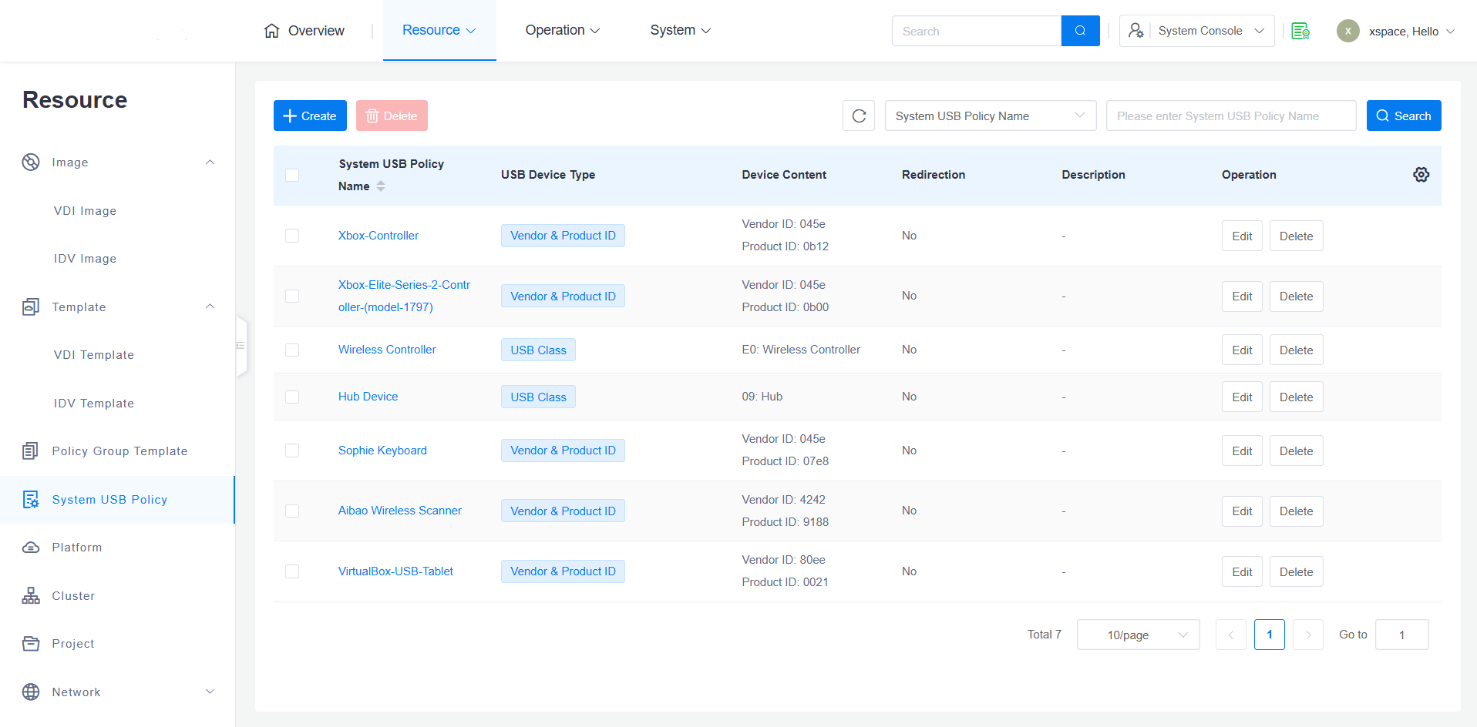Click the Platform cloud icon in sidebar

coord(31,548)
